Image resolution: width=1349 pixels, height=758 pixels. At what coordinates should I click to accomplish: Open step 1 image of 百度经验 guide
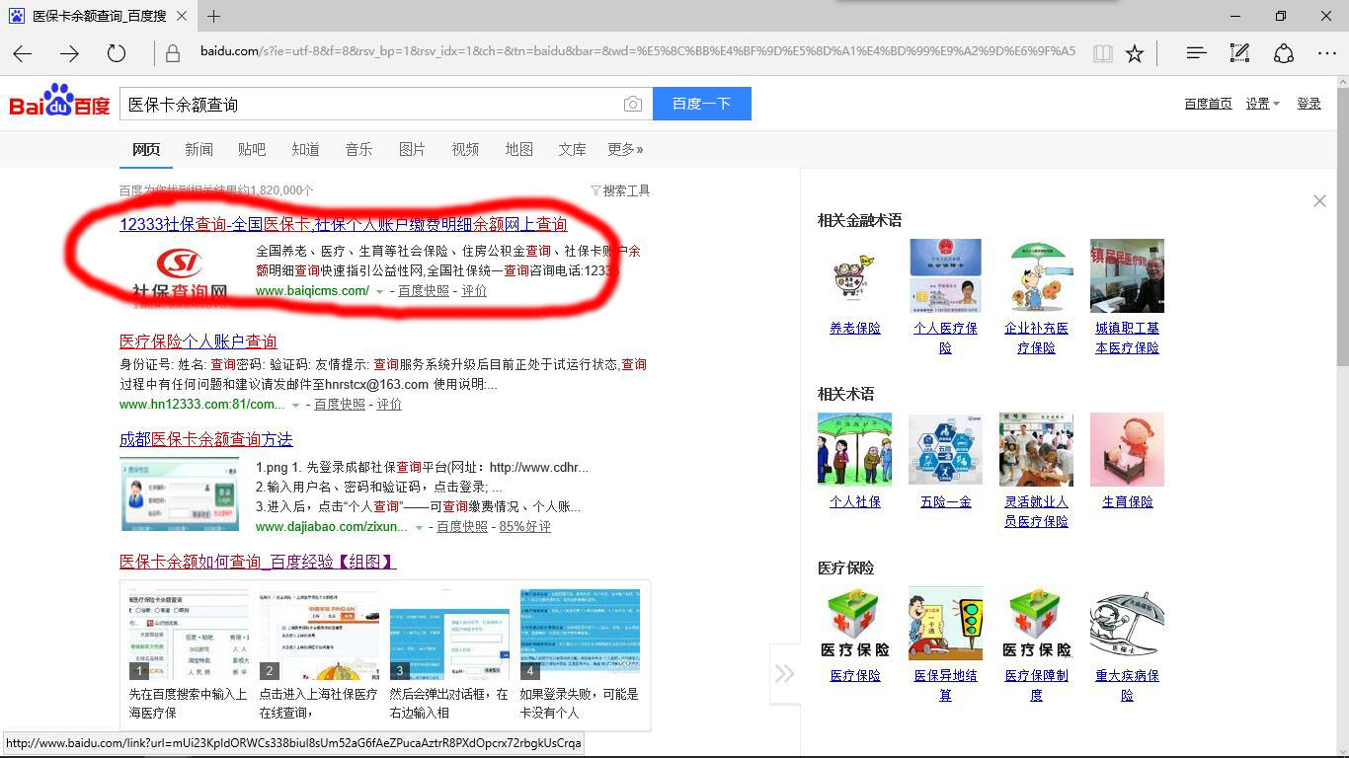coord(189,636)
